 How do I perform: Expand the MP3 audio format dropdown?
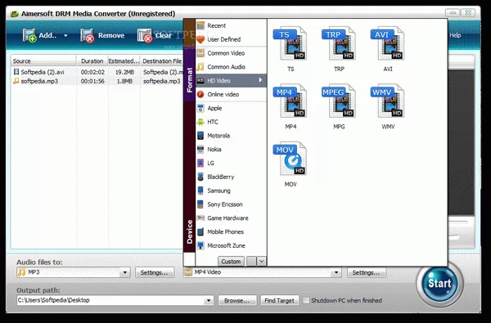(x=124, y=272)
